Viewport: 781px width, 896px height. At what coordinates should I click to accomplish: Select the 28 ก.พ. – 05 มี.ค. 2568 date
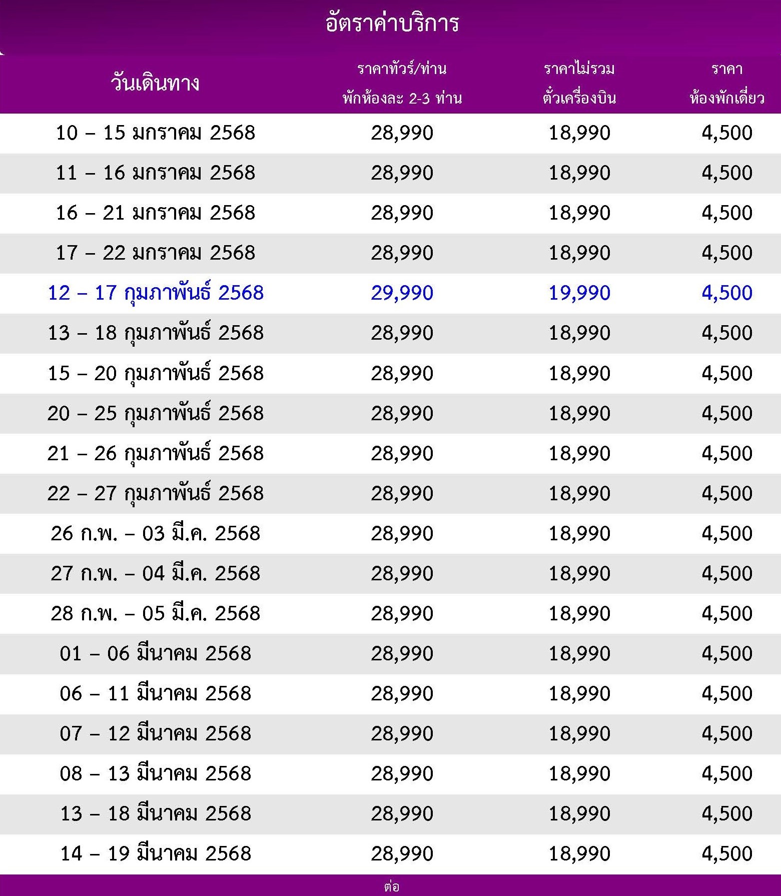pos(156,613)
